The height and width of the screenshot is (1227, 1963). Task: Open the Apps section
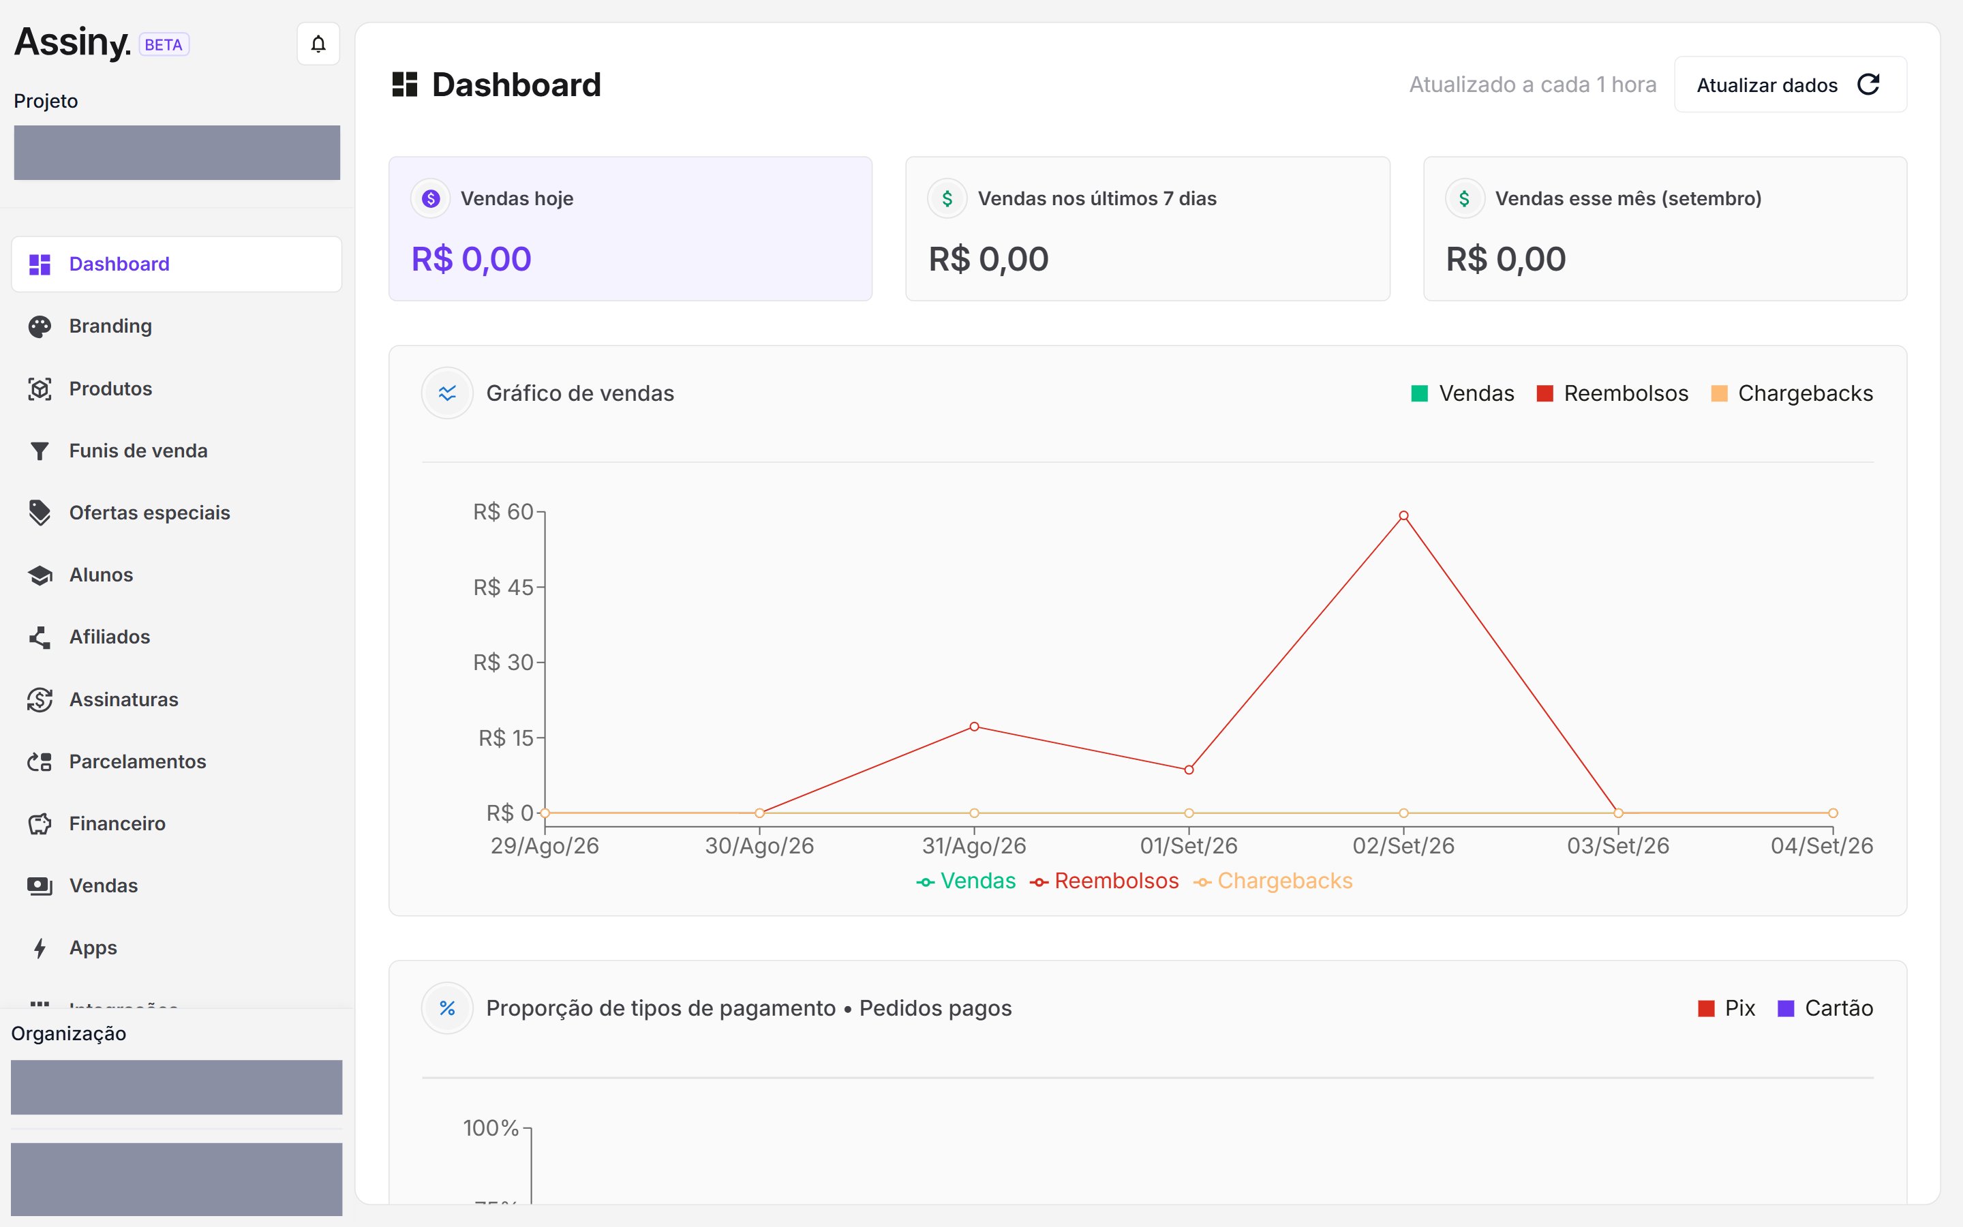click(x=177, y=948)
